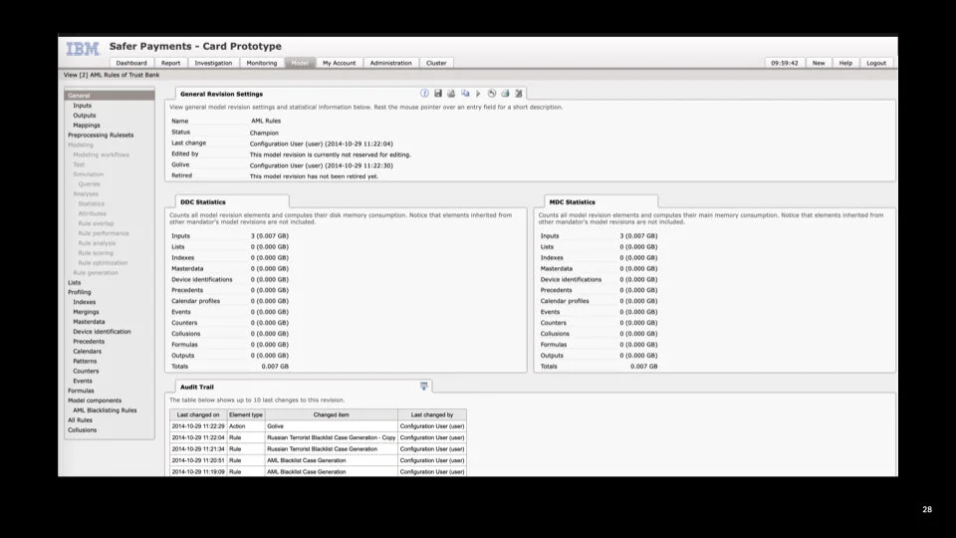The width and height of the screenshot is (956, 538).
Task: Open the help info icon in General Revision Settings
Action: click(x=424, y=94)
